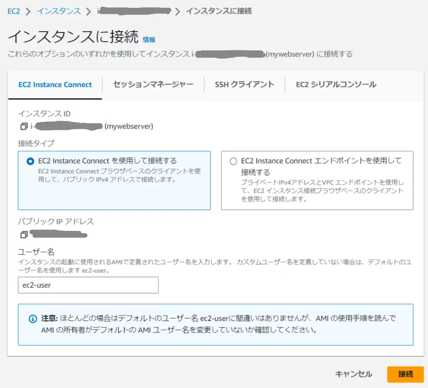This screenshot has width=428, height=388.
Task: Click the ユーザー名 field label
Action: pyautogui.click(x=36, y=252)
